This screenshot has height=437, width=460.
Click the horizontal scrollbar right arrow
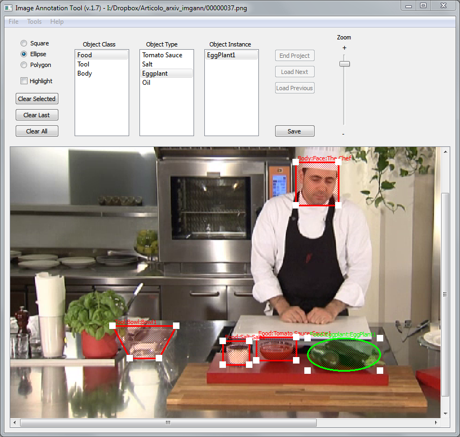pyautogui.click(x=436, y=422)
